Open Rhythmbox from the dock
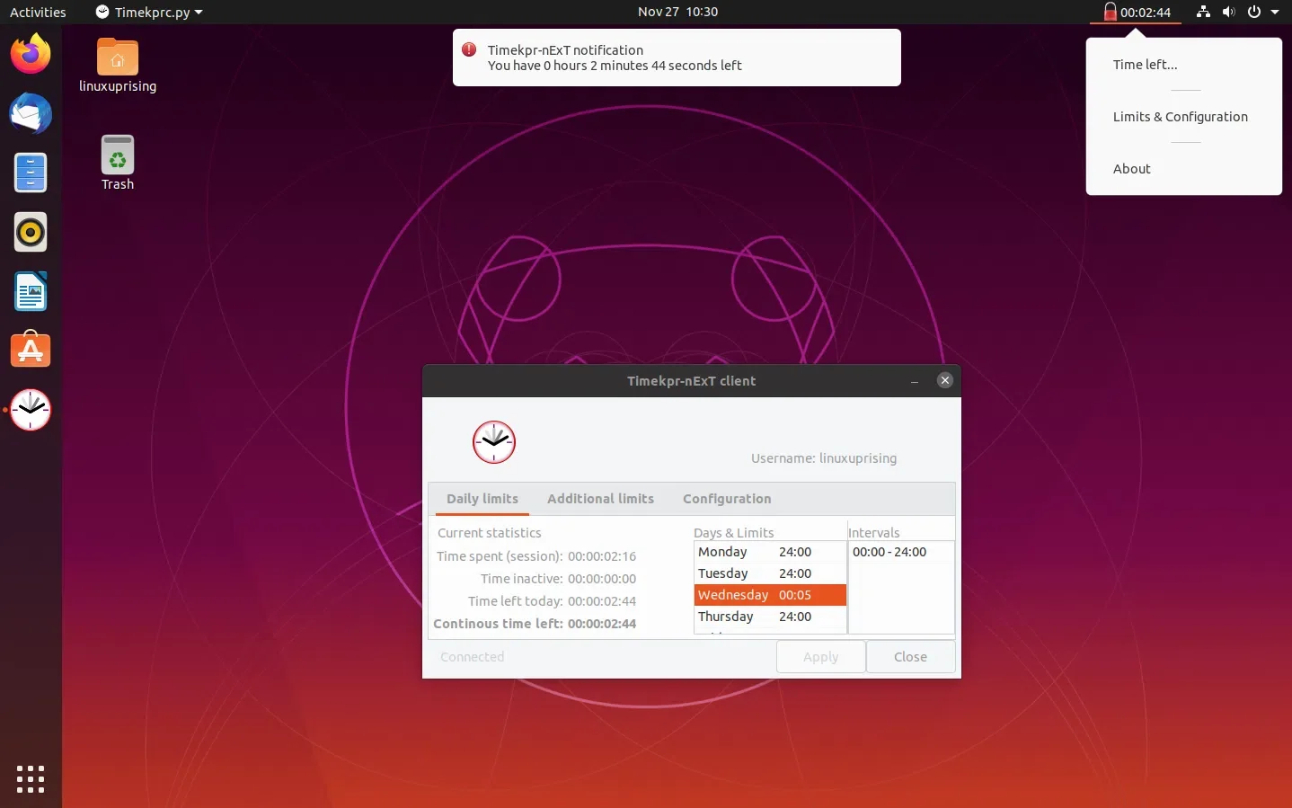The height and width of the screenshot is (808, 1292). [x=30, y=232]
